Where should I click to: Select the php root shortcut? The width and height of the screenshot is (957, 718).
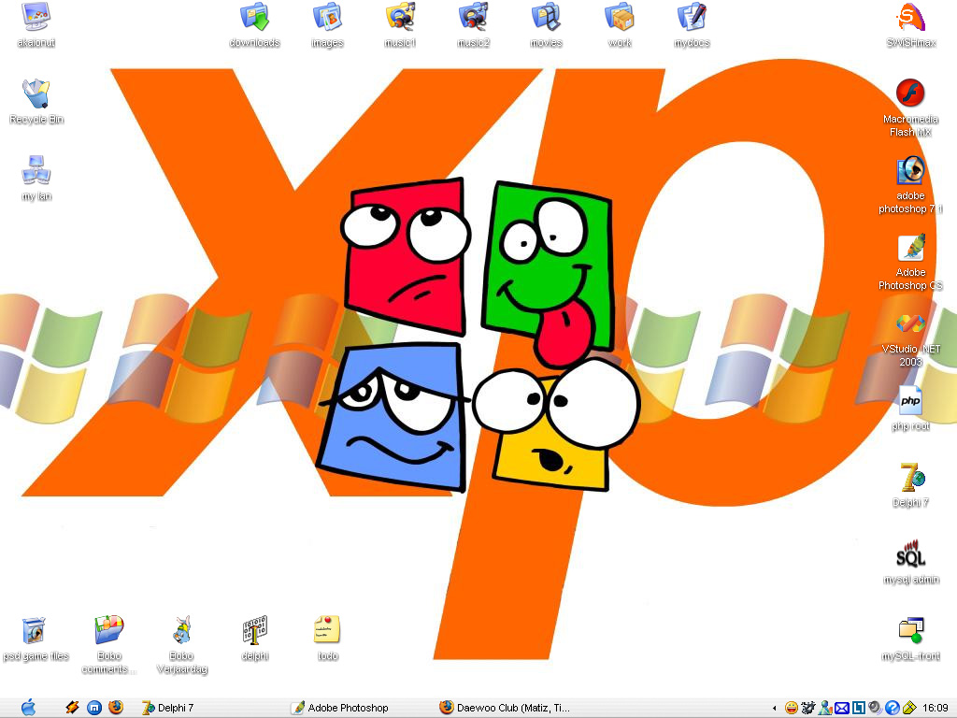click(910, 400)
